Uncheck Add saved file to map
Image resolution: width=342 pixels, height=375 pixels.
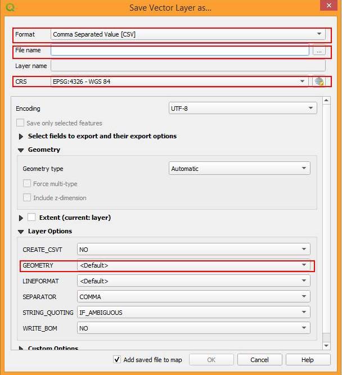pos(117,359)
